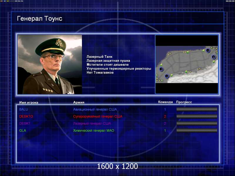The height and width of the screenshot is (176, 235).
Task: Click 'Лазерный генерал США' army entry
Action: [x=92, y=123]
